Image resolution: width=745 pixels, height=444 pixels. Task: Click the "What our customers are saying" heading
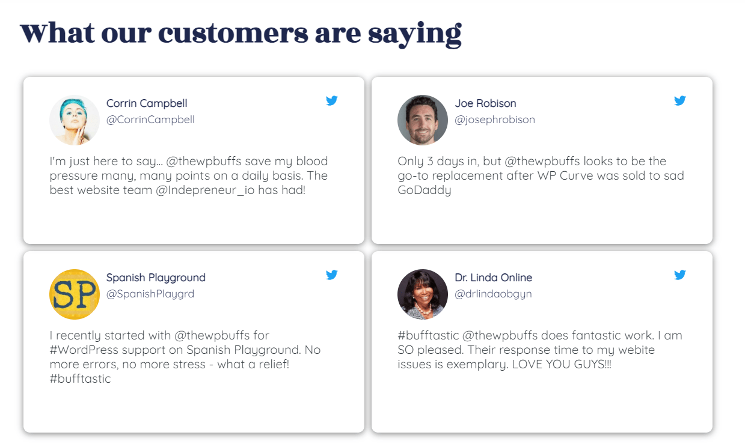pos(241,33)
